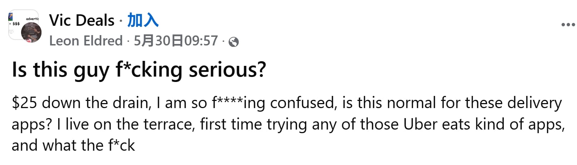Open the post permalink via the 5月30日09:57 timestamp
The width and height of the screenshot is (577, 165).
coord(176,41)
